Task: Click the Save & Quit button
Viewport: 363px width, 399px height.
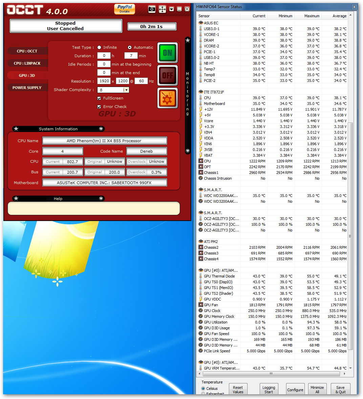Action: tap(340, 389)
